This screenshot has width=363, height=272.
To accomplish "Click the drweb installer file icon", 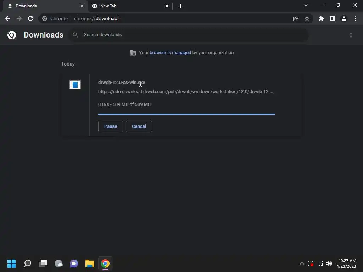I will [75, 85].
